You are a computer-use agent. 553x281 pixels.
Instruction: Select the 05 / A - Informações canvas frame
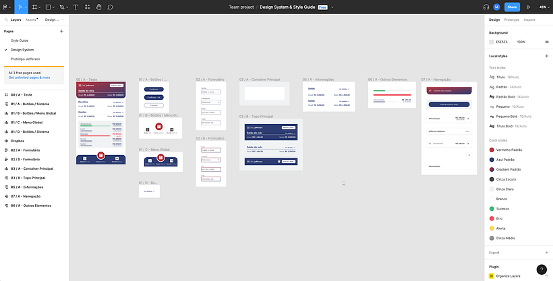(328, 96)
